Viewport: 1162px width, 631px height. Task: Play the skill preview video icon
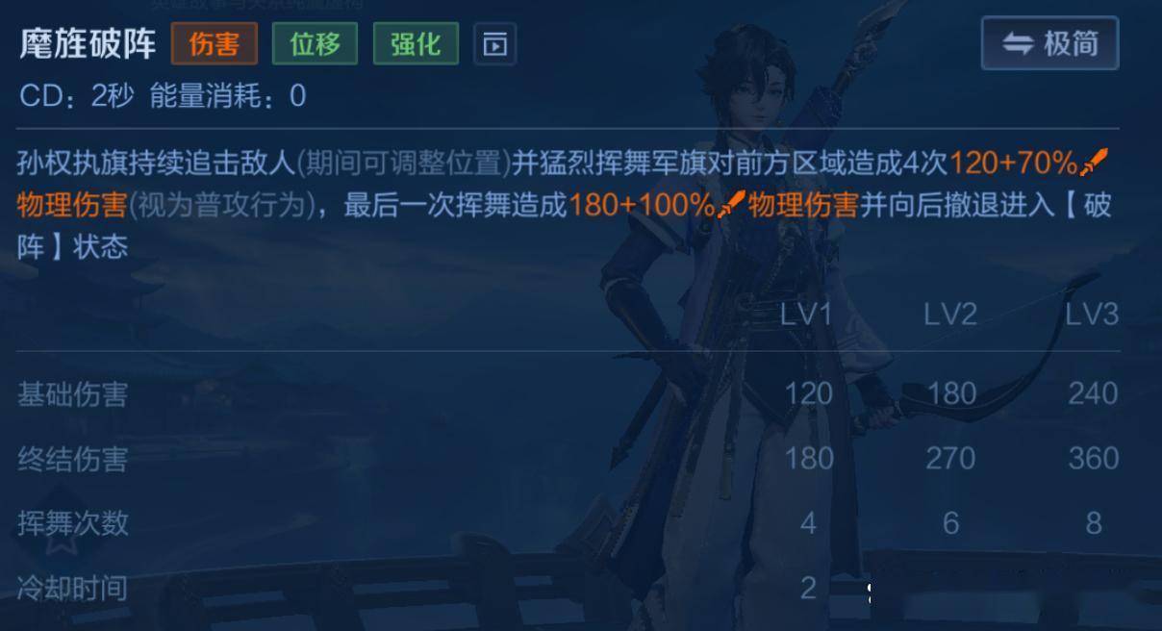[x=495, y=44]
